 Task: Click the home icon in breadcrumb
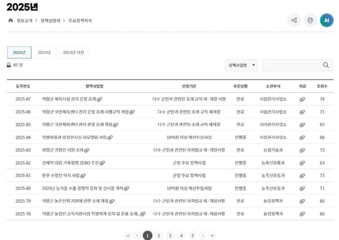10,20
